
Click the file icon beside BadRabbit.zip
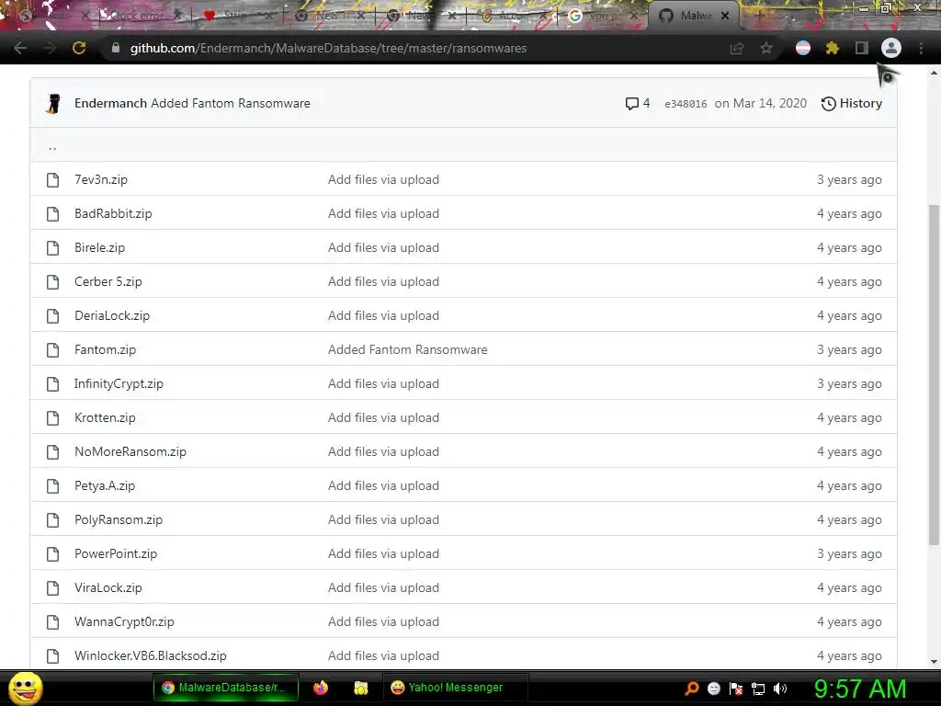pos(52,213)
